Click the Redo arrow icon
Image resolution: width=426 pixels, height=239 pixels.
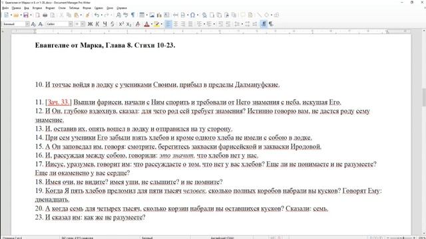coord(106,15)
